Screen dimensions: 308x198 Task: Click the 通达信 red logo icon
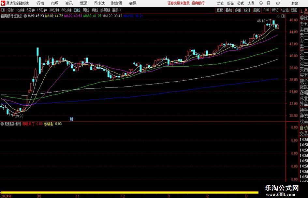[x=3, y=3]
